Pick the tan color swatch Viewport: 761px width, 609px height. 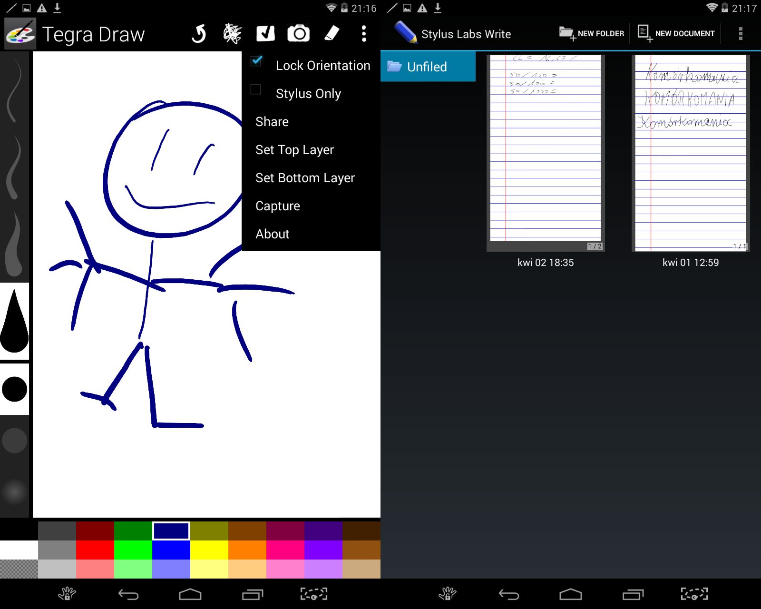361,569
